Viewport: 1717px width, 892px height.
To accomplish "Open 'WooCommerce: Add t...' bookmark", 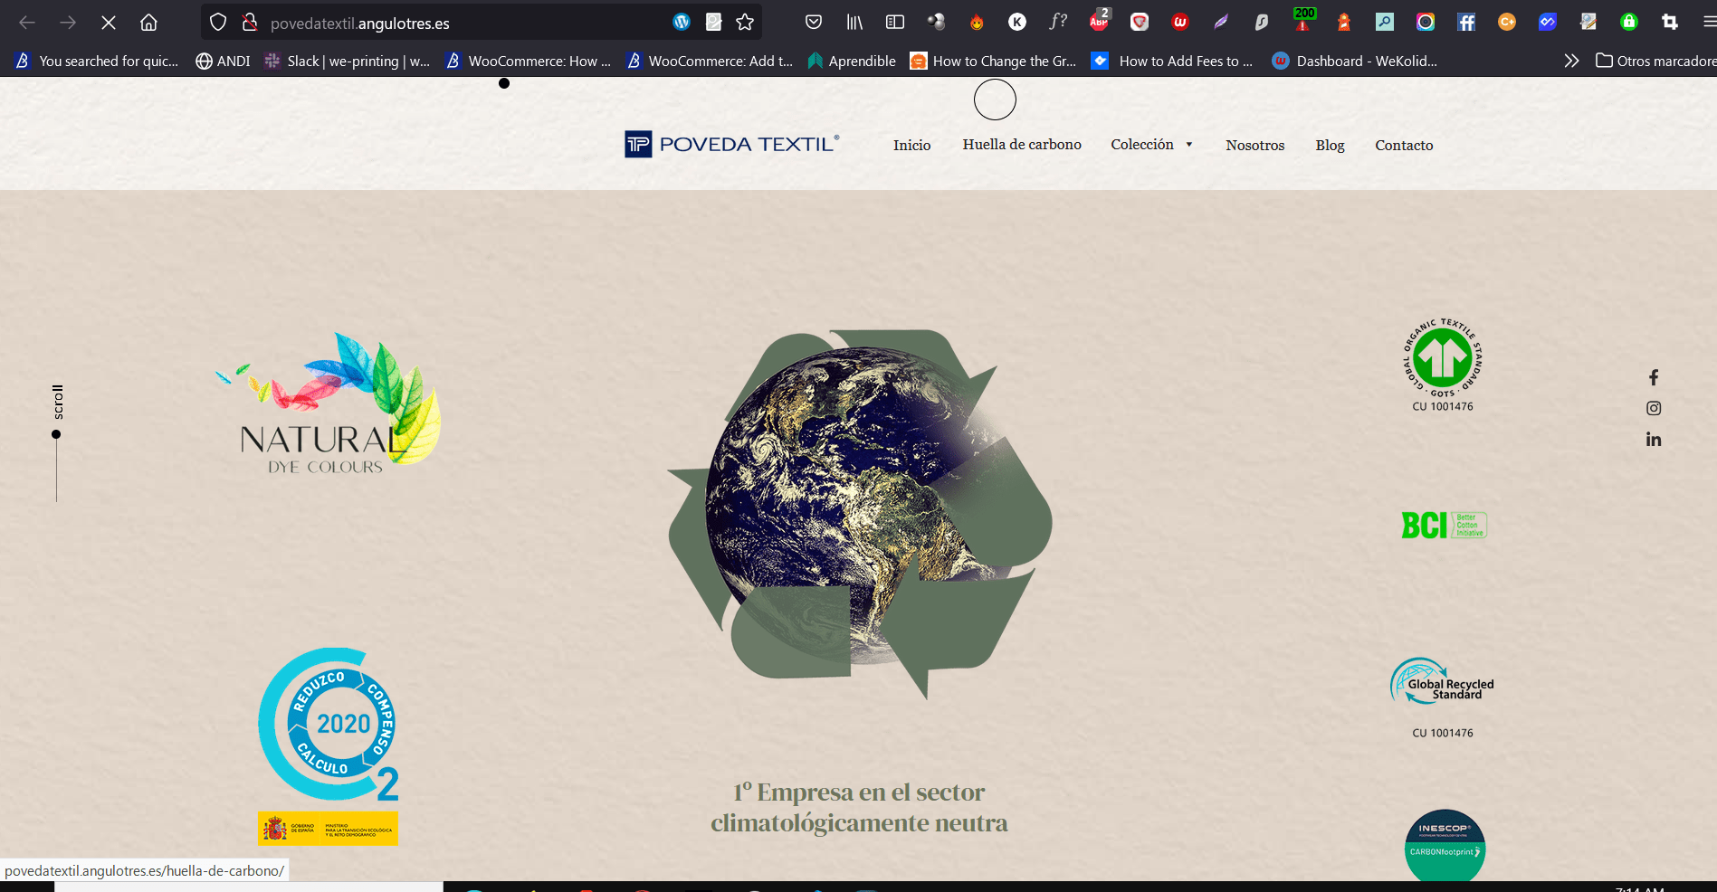I will click(x=710, y=61).
